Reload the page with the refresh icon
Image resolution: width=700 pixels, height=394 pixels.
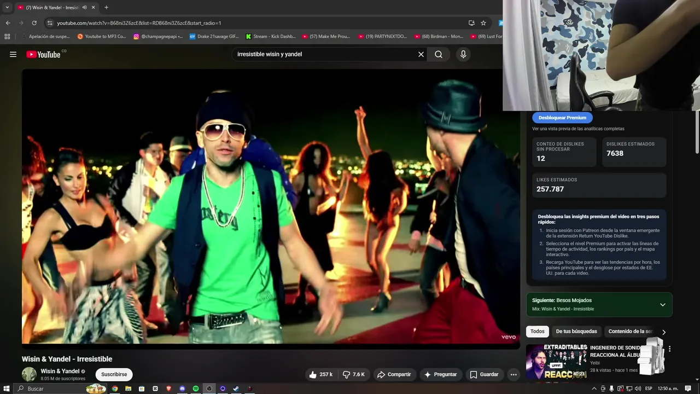click(34, 23)
